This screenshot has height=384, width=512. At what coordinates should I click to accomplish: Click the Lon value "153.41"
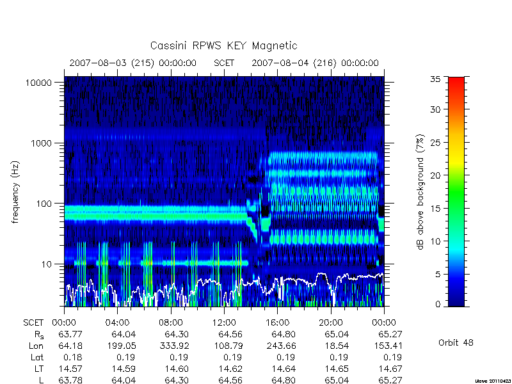pos(388,346)
